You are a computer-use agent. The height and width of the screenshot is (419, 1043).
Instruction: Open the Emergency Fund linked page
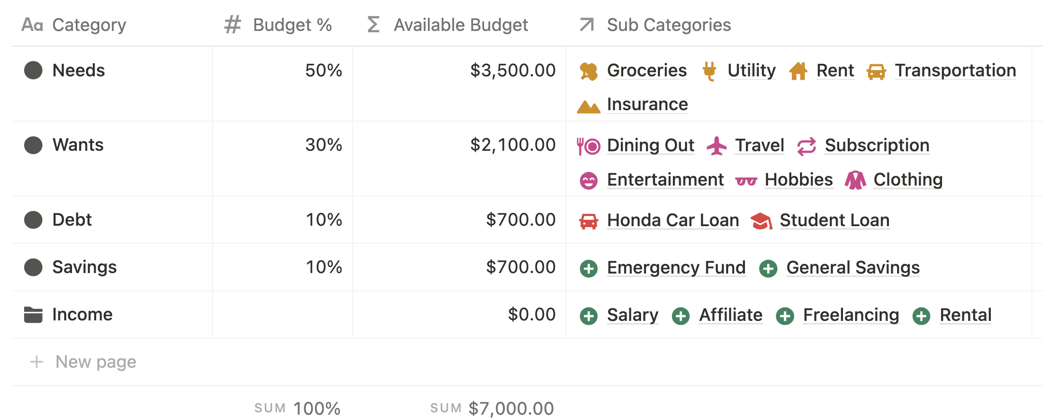coord(676,267)
